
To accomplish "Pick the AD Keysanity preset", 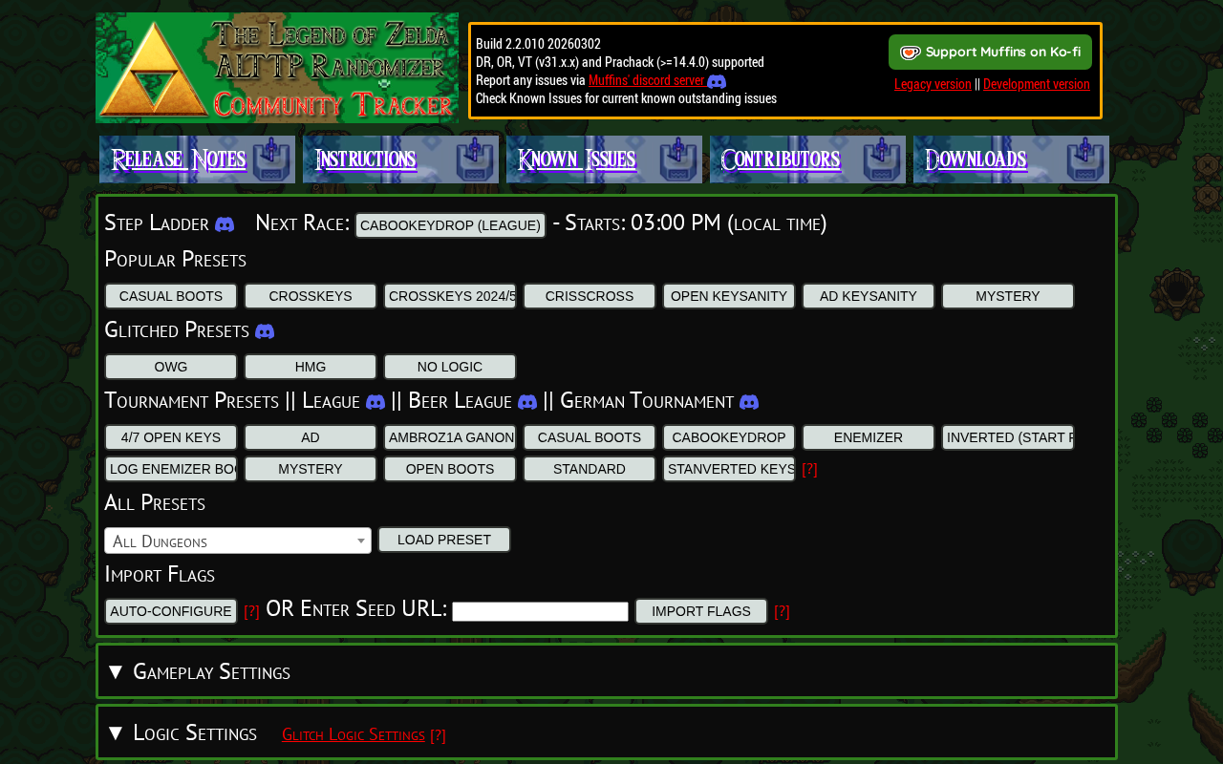I will [x=869, y=296].
